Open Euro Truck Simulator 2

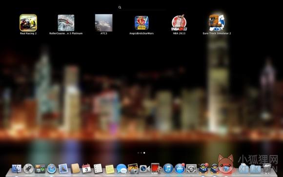tap(217, 23)
